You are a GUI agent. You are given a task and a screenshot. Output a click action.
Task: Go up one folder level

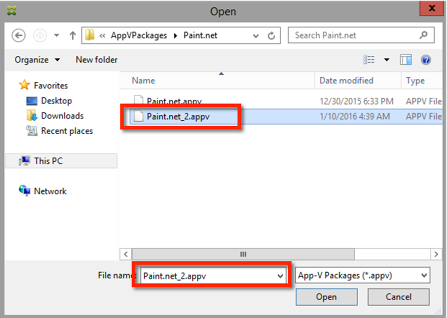73,35
